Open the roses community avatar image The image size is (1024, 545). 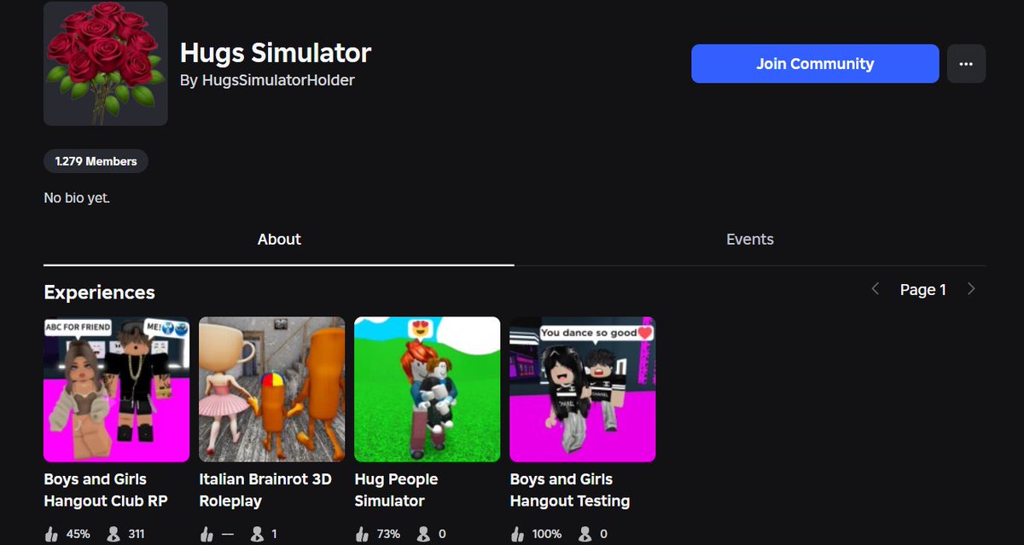click(x=106, y=64)
